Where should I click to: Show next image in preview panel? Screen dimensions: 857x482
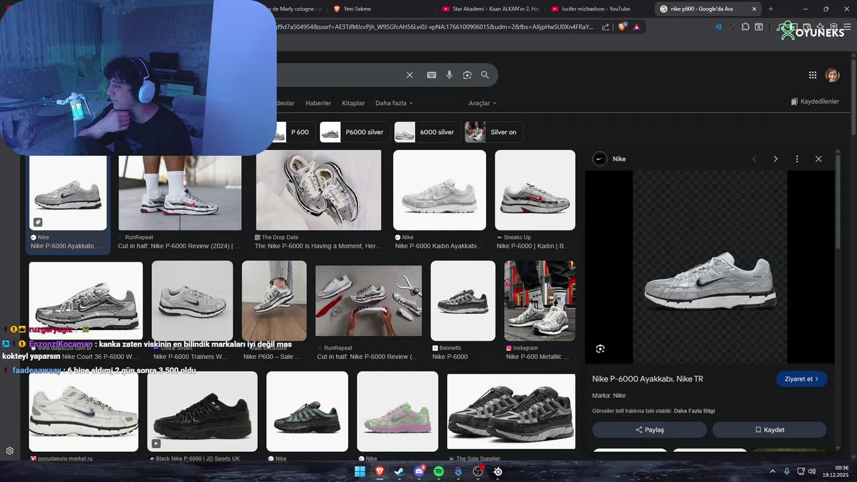[x=775, y=159]
